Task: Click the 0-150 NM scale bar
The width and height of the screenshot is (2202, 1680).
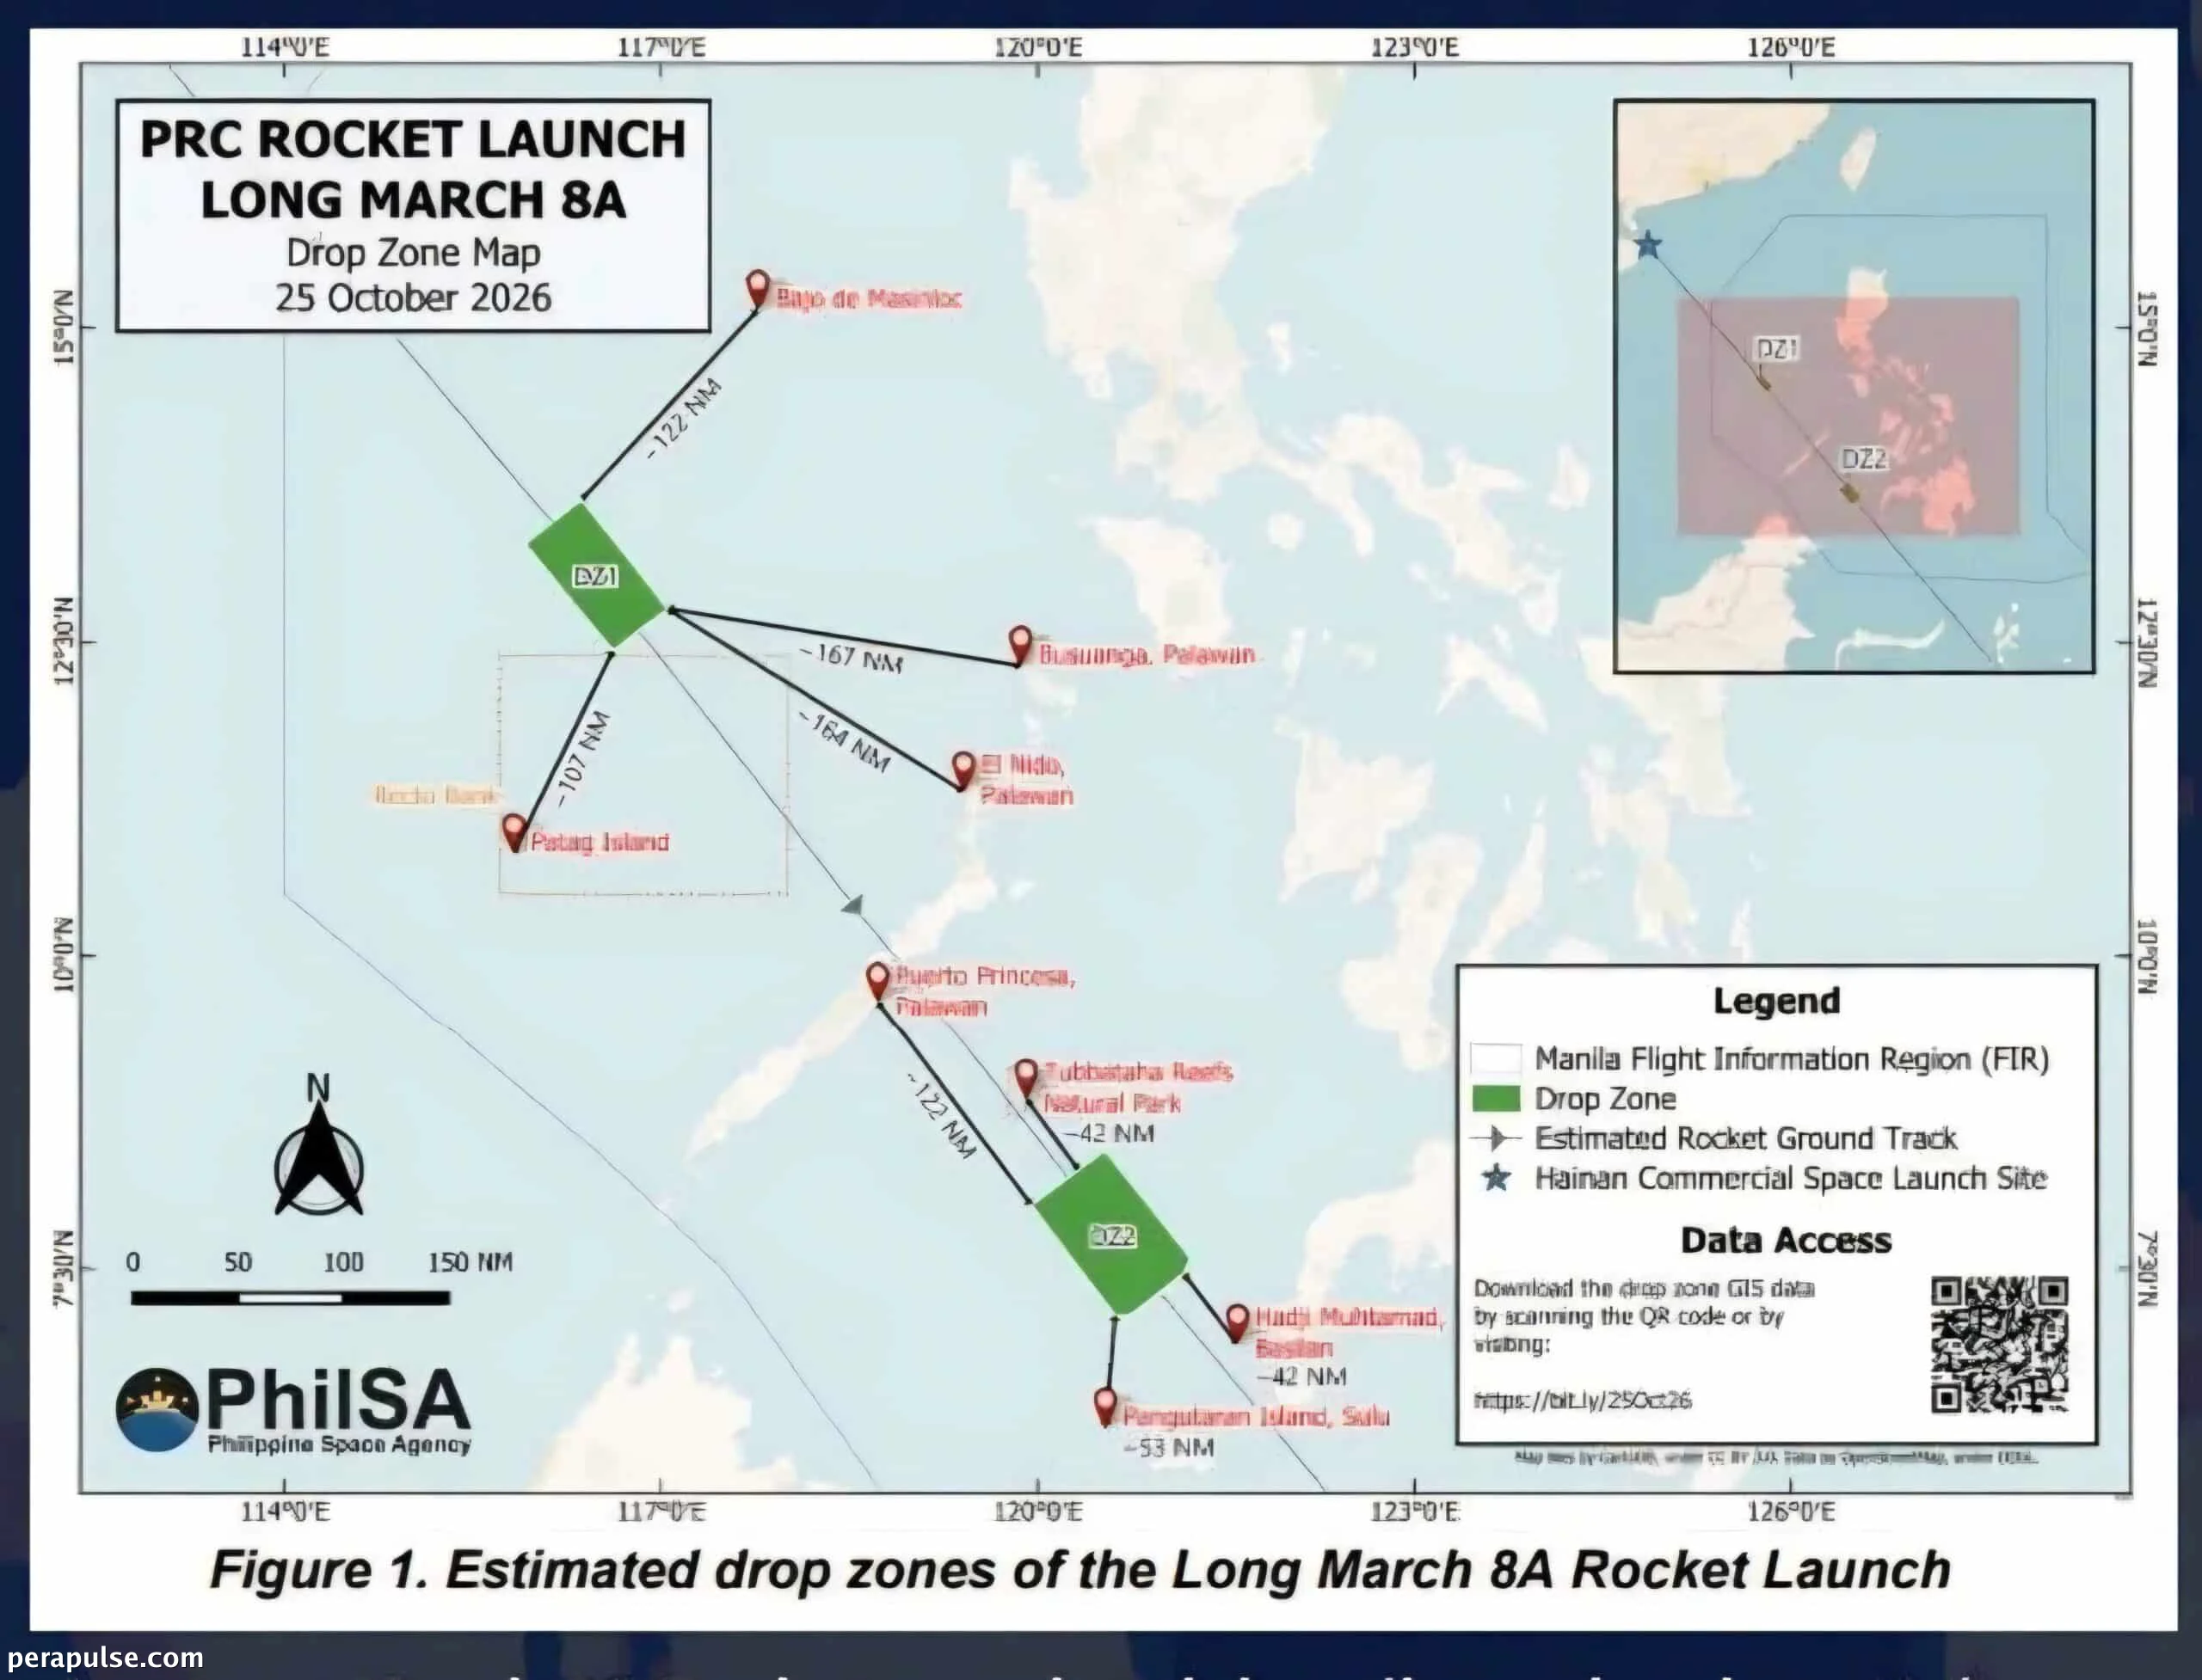Action: (x=290, y=1298)
